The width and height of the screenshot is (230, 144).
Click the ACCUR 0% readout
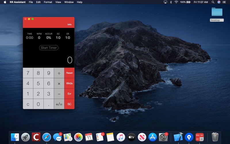(x=49, y=38)
